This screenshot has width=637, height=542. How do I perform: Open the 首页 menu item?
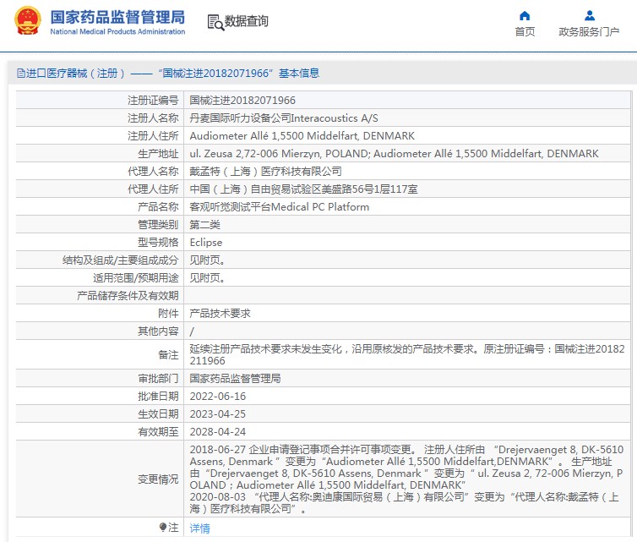(525, 32)
